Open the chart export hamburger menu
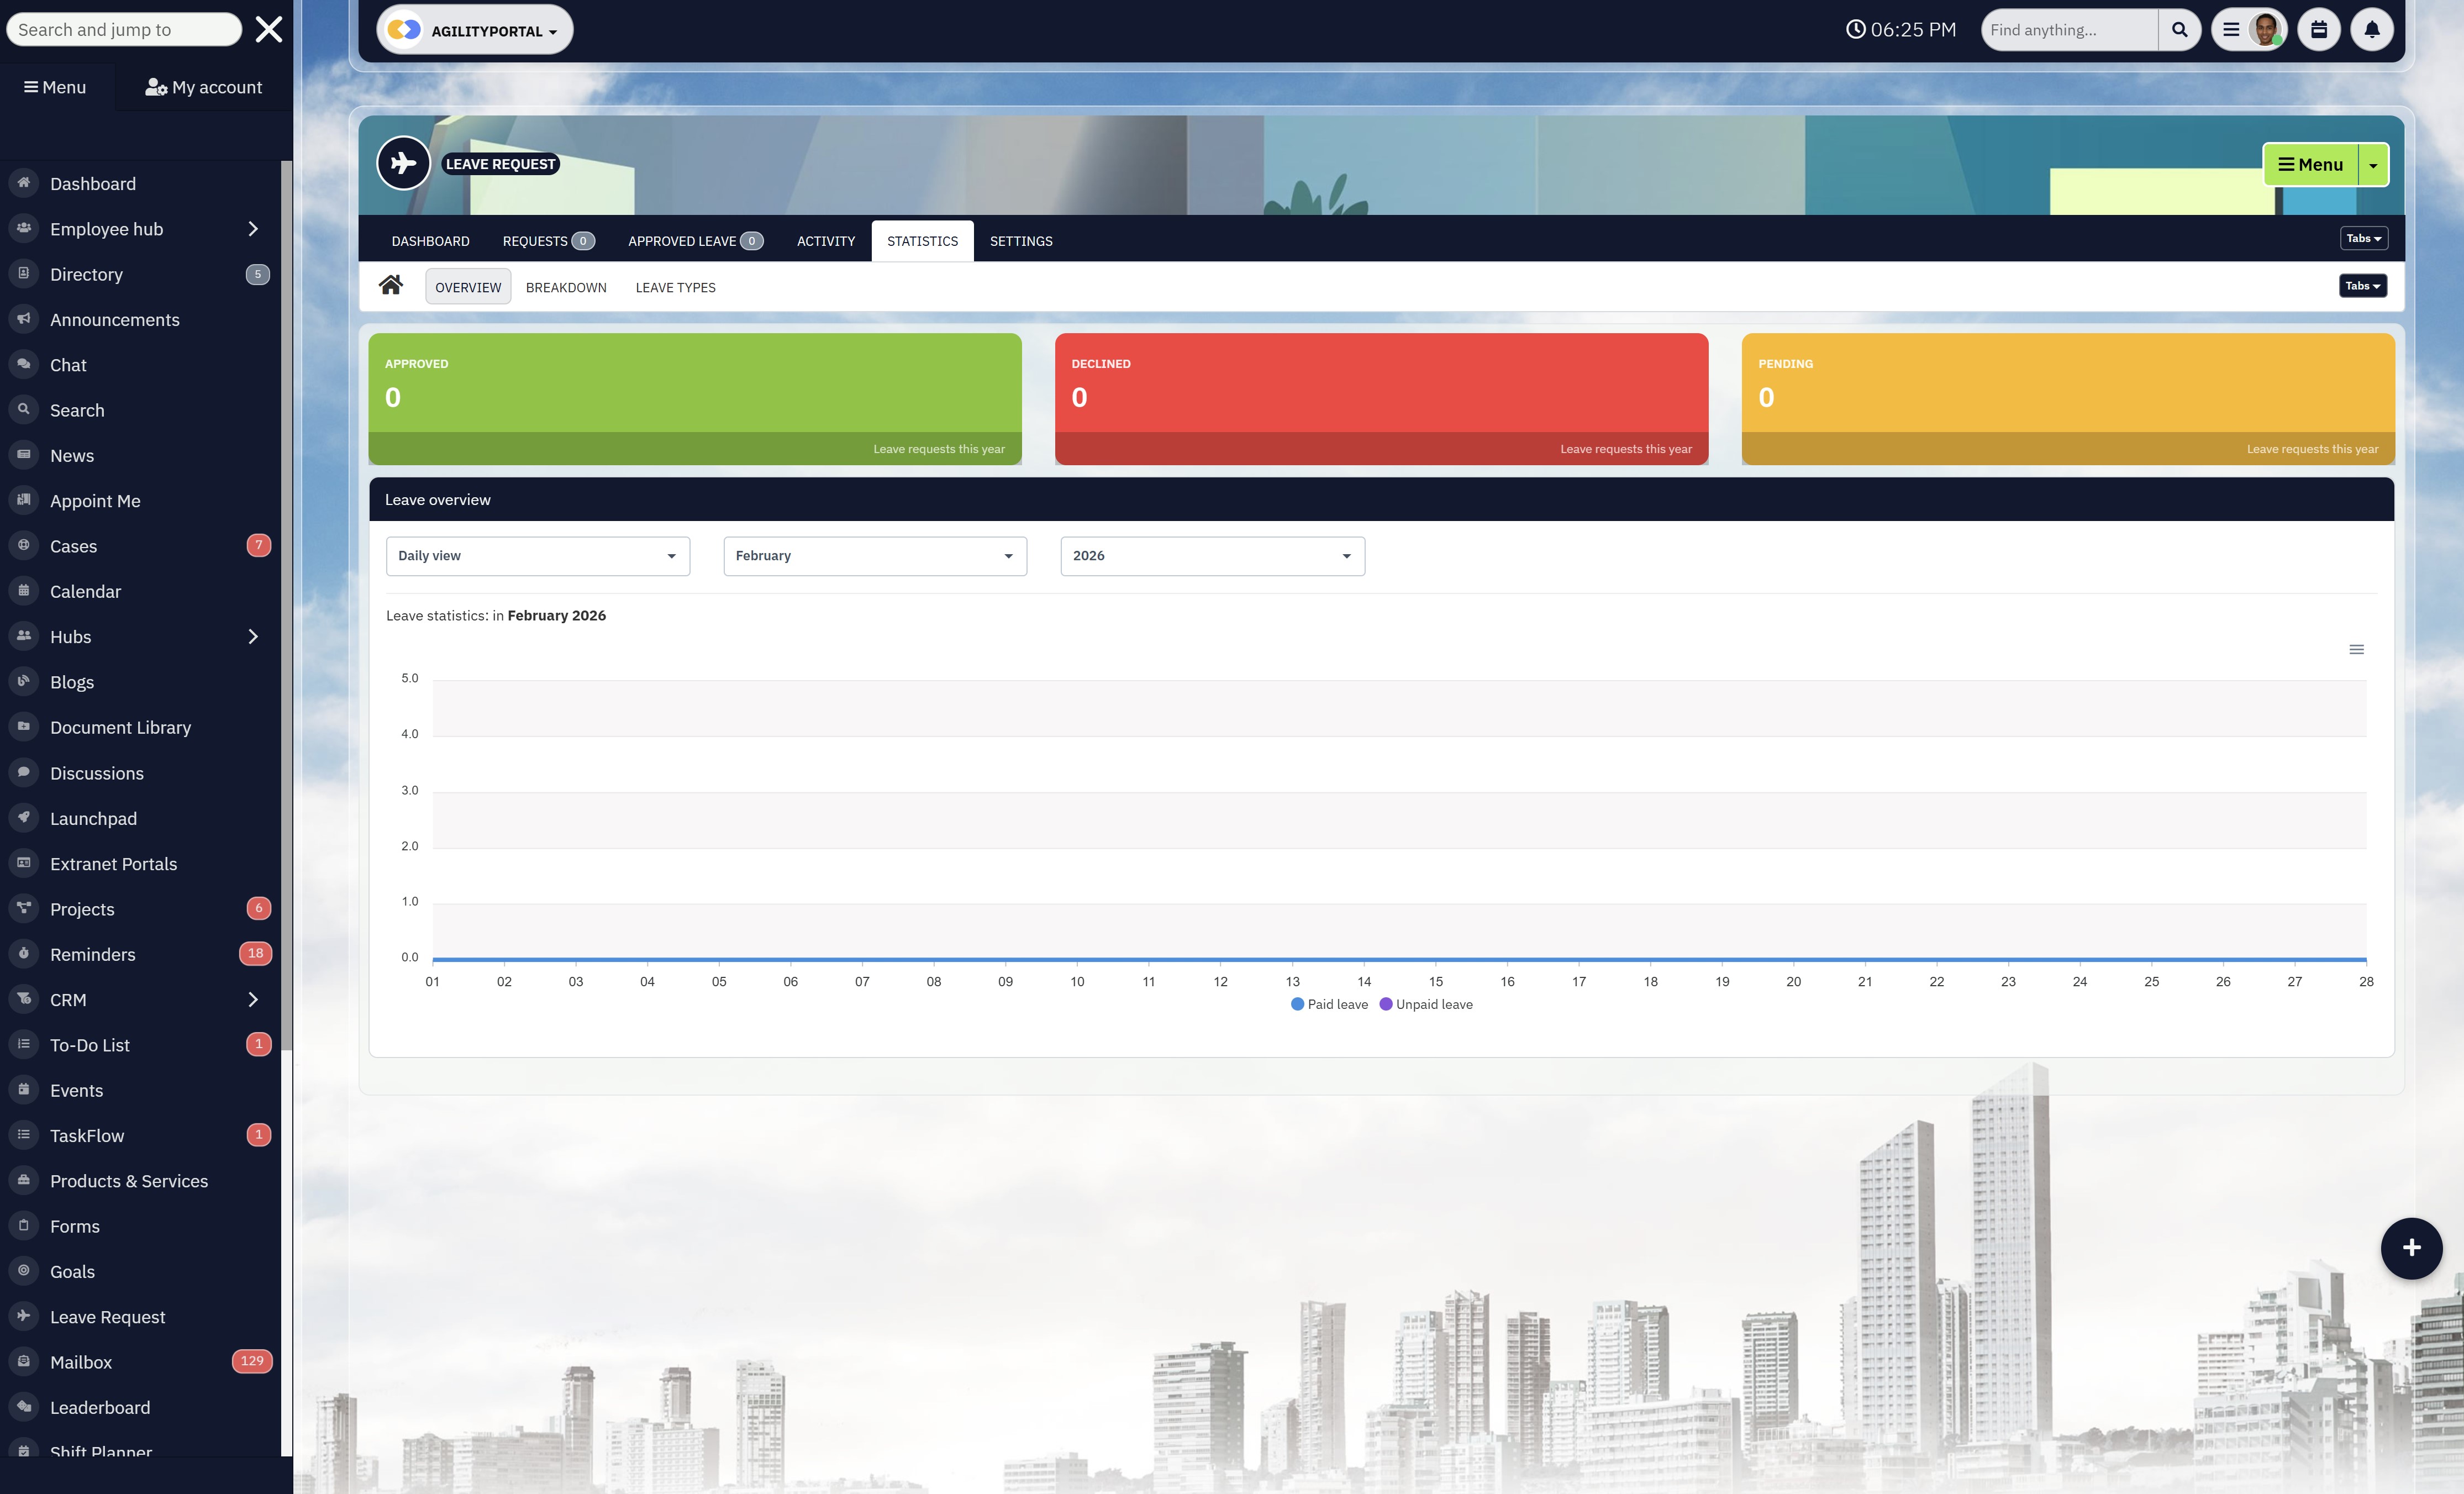The image size is (2464, 1494). pos(2357,649)
